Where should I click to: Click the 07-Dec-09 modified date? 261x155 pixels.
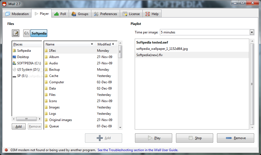104,126
